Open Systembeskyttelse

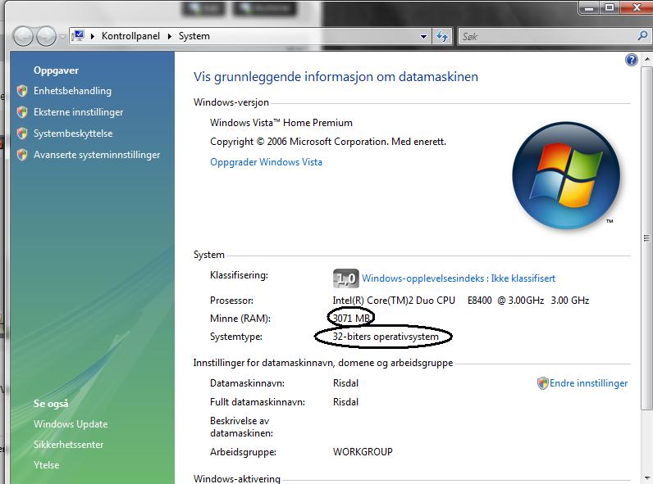pyautogui.click(x=73, y=133)
